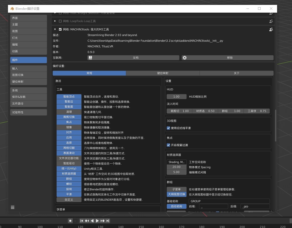Click the HUD缩放比例 value field
This screenshot has width=292, height=228.
tap(177, 97)
